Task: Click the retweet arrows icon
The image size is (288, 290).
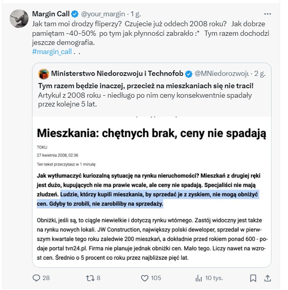Action: pyautogui.click(x=90, y=278)
